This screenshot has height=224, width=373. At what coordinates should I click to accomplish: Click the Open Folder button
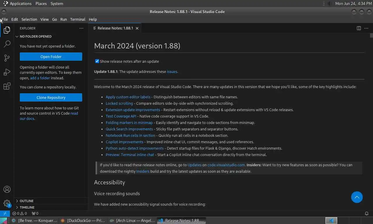51,57
